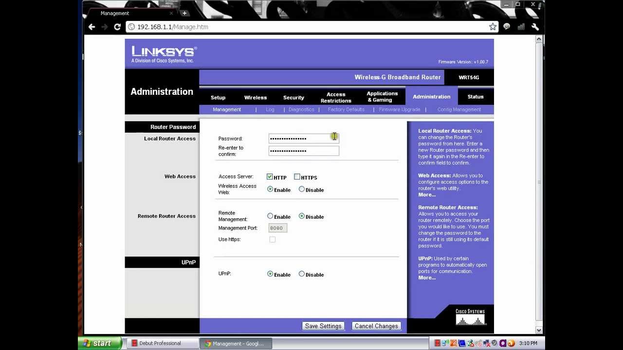The height and width of the screenshot is (350, 623).
Task: Select the Administration tab
Action: [x=432, y=97]
